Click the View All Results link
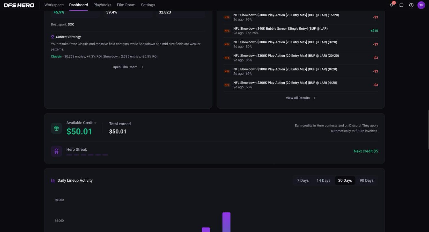 point(300,98)
